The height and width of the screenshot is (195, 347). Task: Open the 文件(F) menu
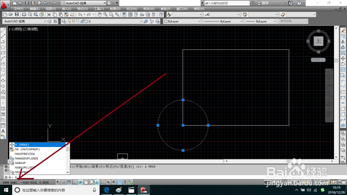click(x=19, y=9)
